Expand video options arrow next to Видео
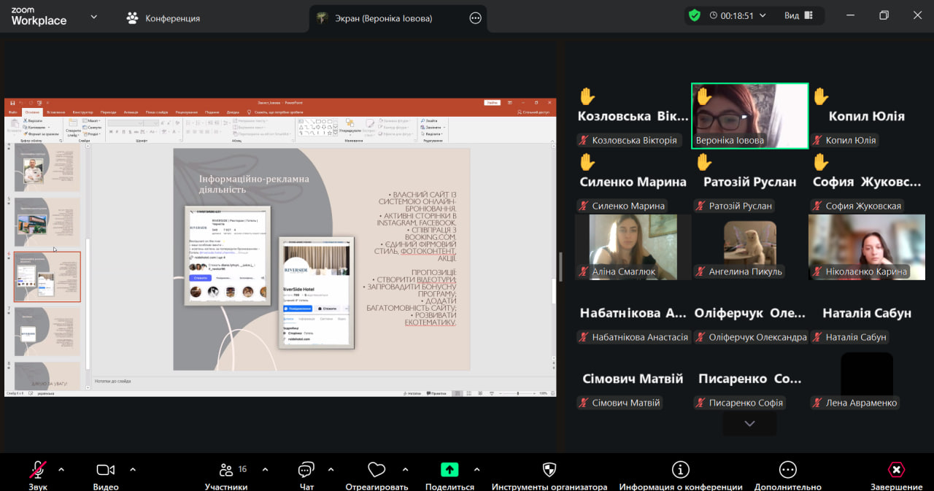The width and height of the screenshot is (934, 491). (x=133, y=469)
